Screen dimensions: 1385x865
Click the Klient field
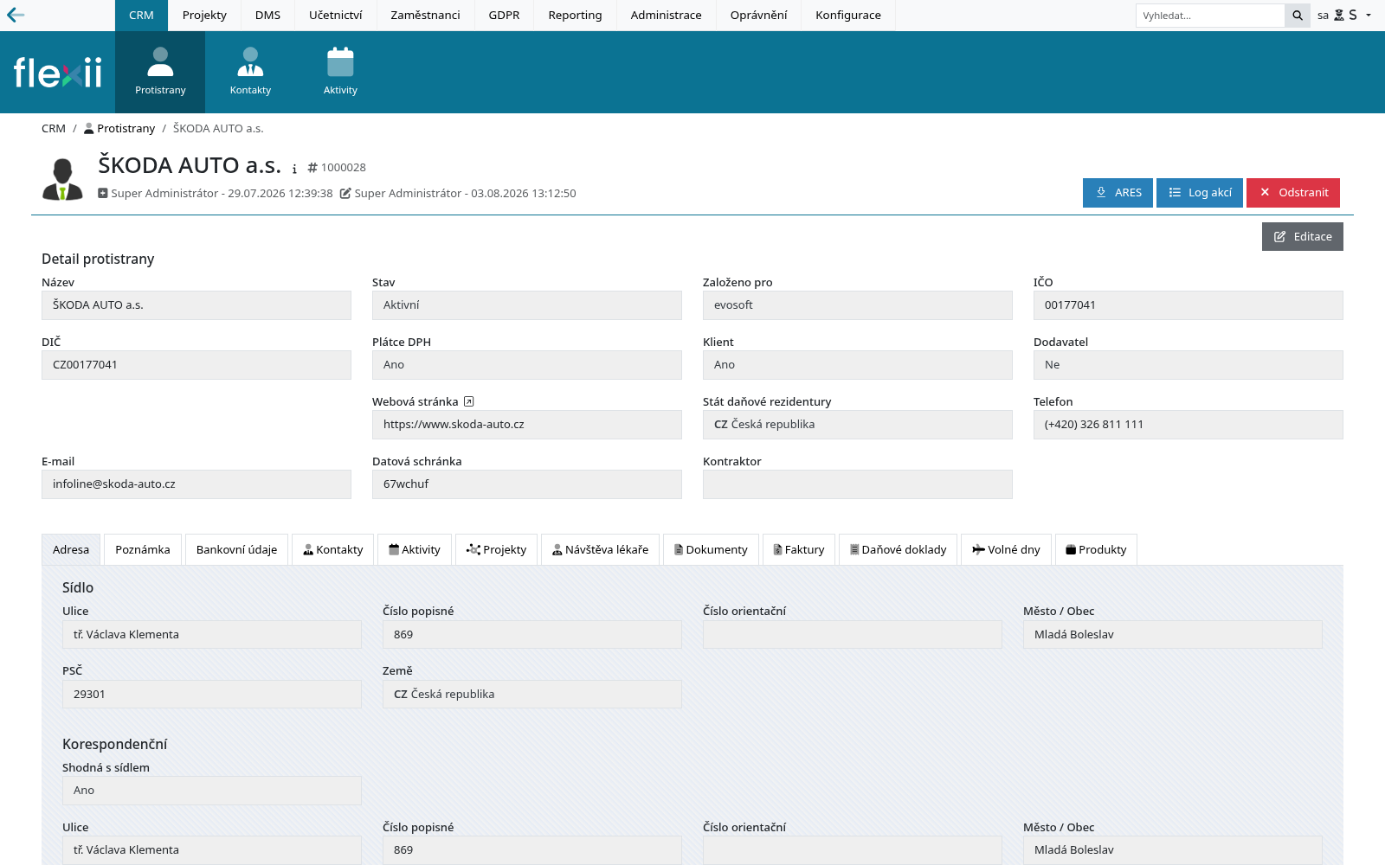point(858,365)
